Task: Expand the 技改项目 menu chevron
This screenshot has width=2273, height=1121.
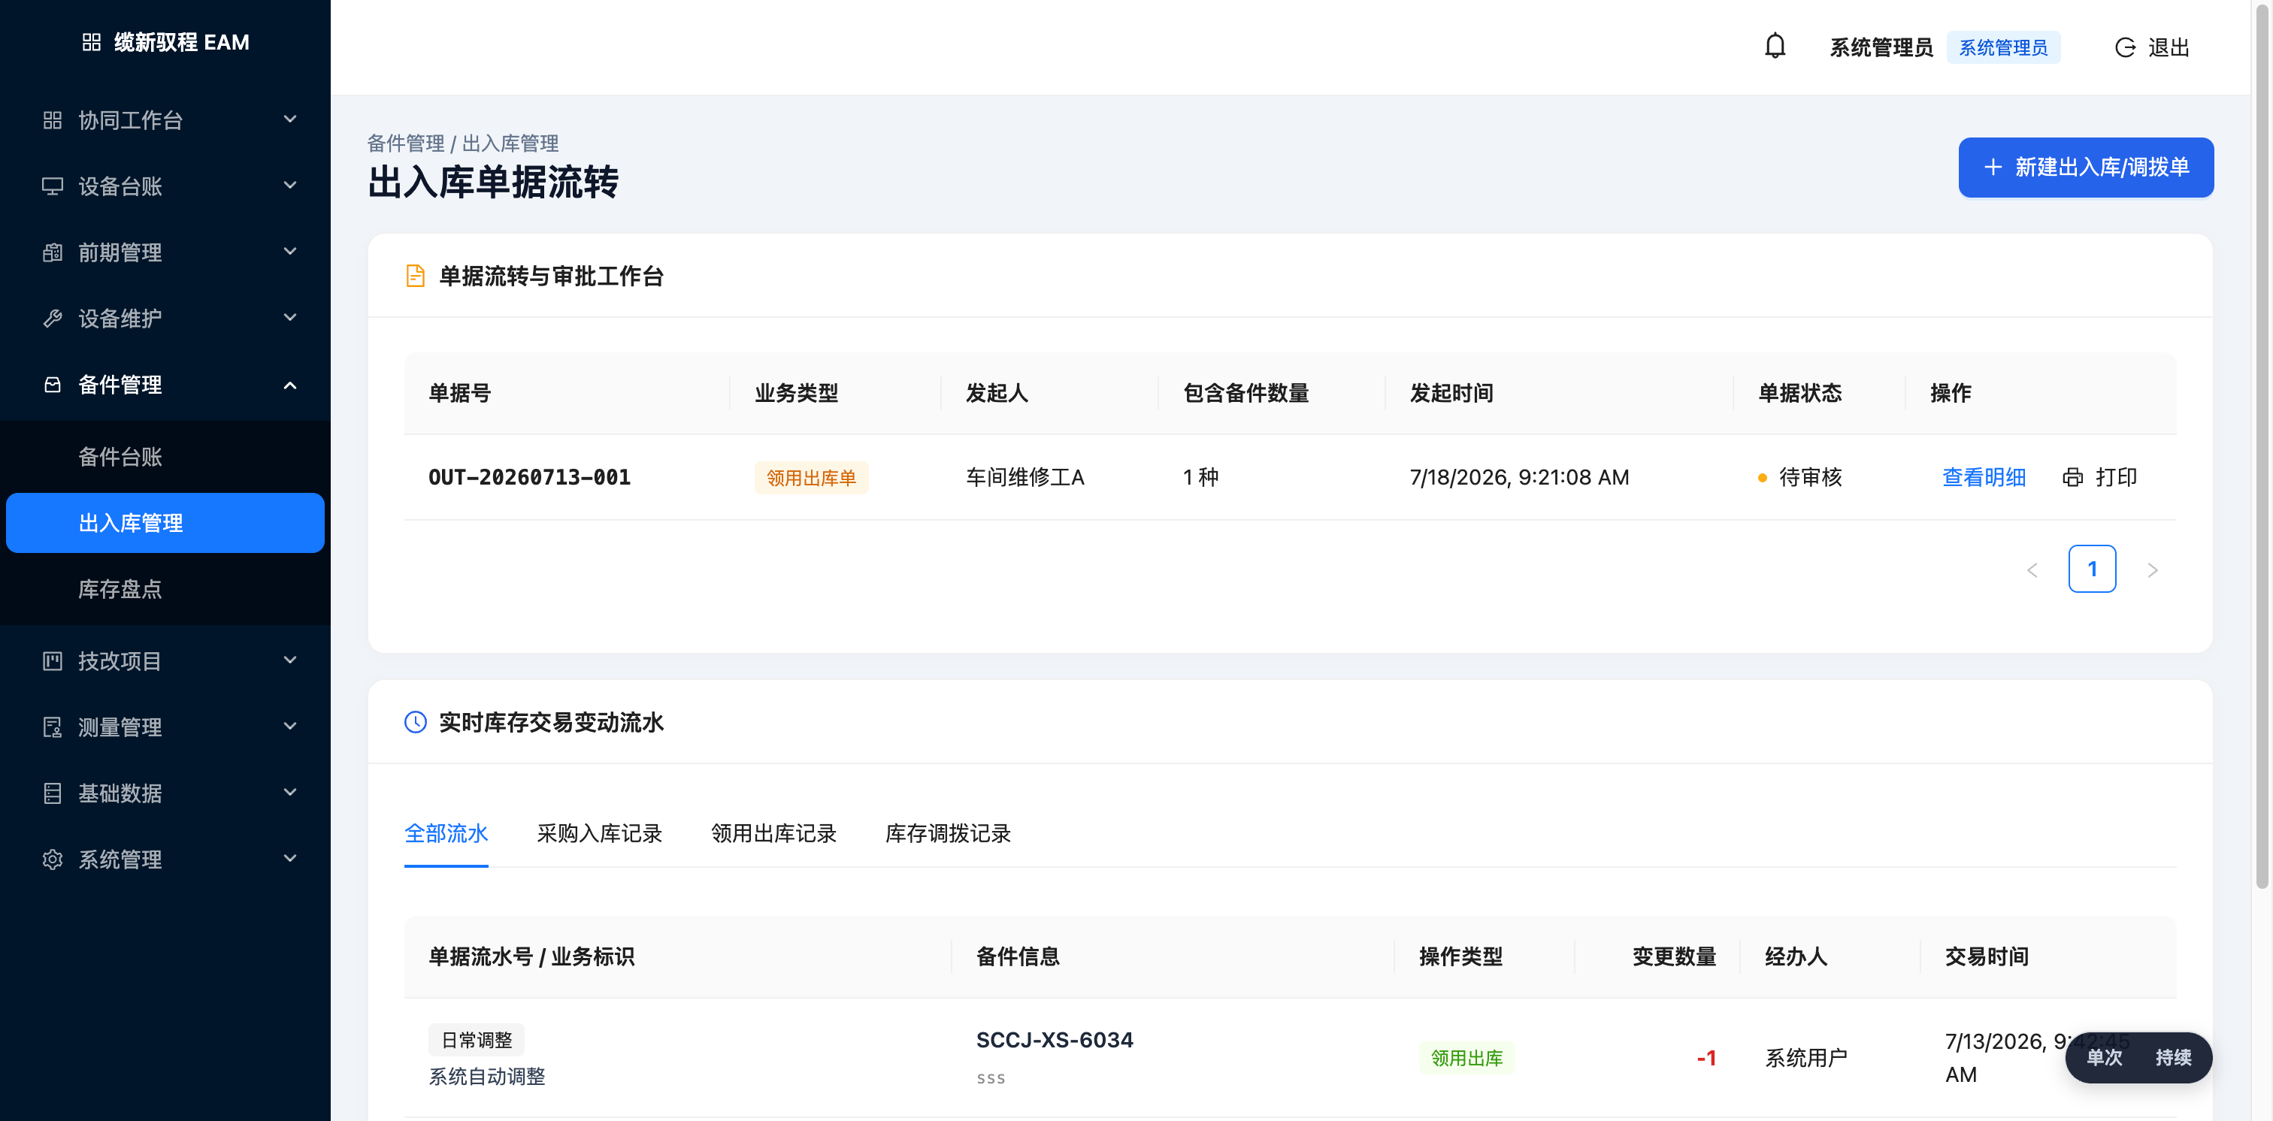Action: (x=289, y=660)
